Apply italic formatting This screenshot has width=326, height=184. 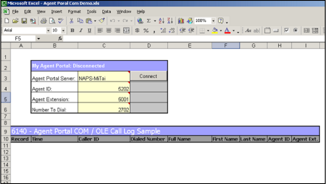[81, 31]
